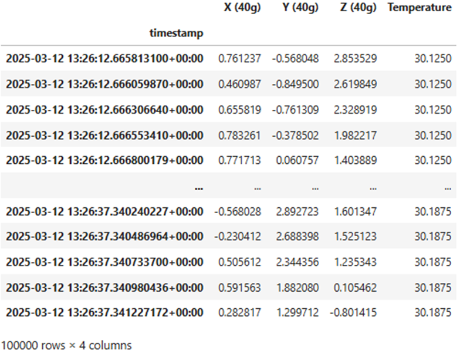
Task: Click the Temperature column header
Action: (420, 8)
